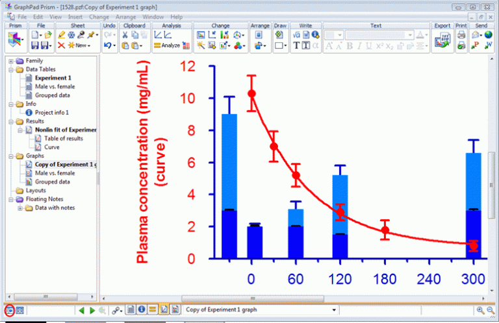499x323 pixels.
Task: Open the Edit menu
Action: coord(38,17)
